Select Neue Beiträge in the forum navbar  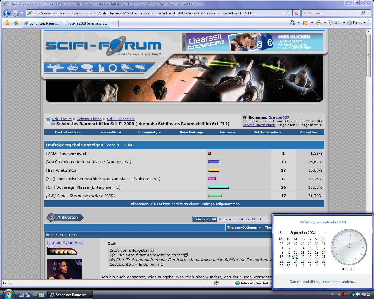tap(191, 132)
